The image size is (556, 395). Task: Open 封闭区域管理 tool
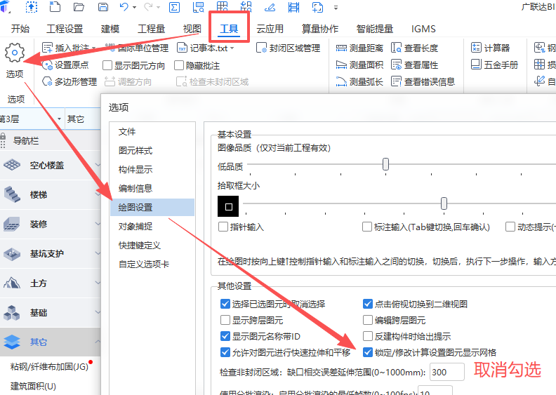pos(288,48)
